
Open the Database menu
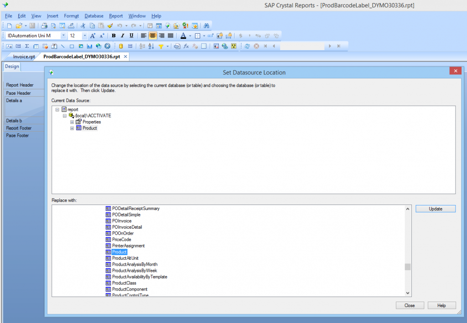[94, 16]
